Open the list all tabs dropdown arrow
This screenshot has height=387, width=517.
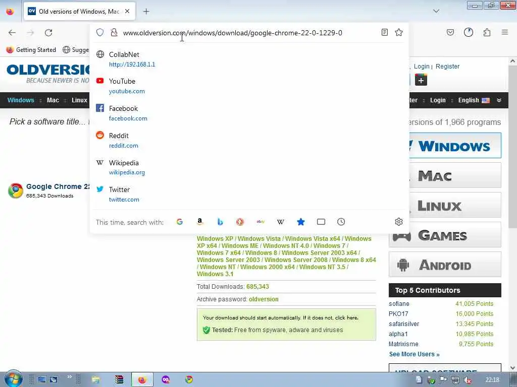pyautogui.click(x=436, y=11)
